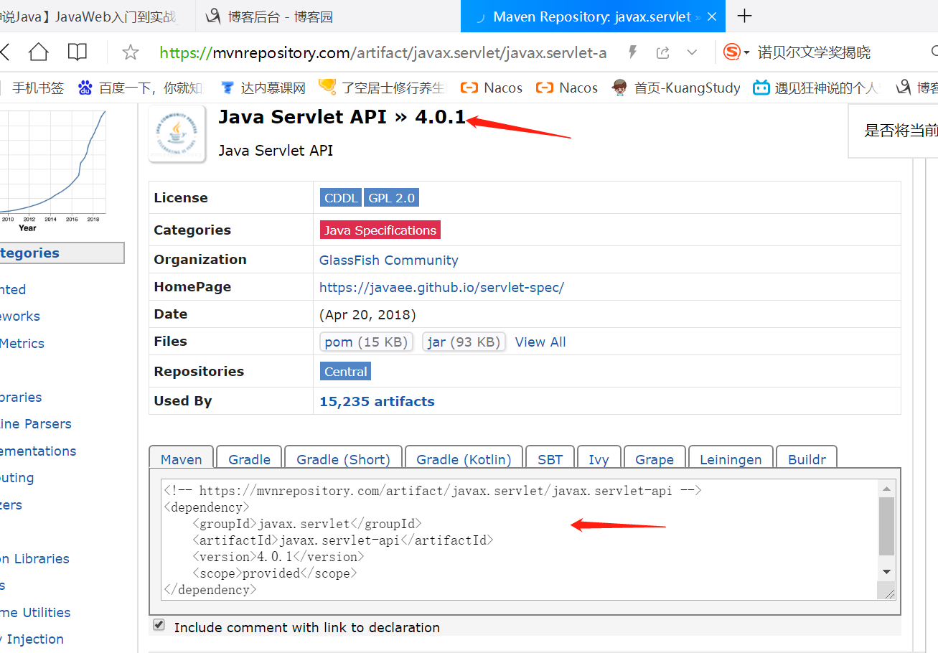Viewport: 938px width, 653px height.
Task: Select the SBT tab
Action: [550, 459]
